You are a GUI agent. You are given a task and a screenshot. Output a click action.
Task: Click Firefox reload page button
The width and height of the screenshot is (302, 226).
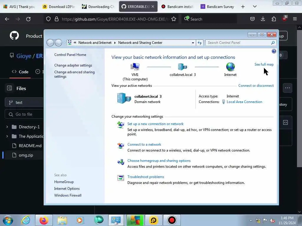coord(28,19)
